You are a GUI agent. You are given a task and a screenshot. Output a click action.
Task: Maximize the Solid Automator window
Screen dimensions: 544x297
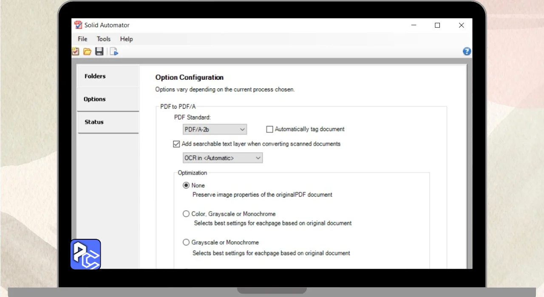pyautogui.click(x=437, y=25)
